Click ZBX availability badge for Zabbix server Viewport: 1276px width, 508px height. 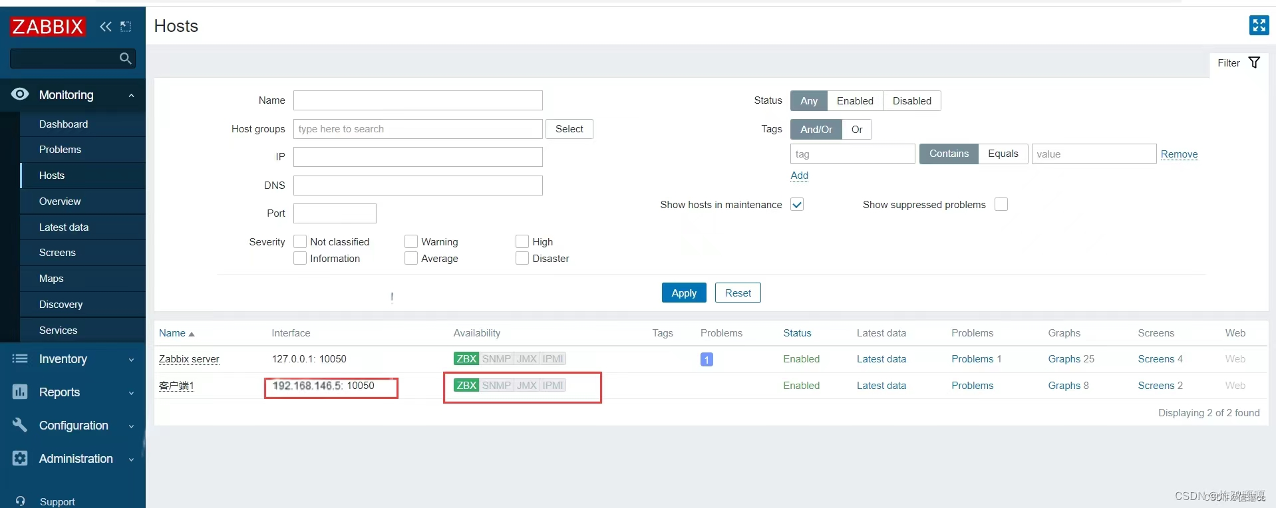click(466, 359)
